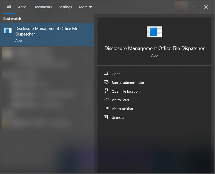
Task: Choose Open file location
Action: [125, 92]
